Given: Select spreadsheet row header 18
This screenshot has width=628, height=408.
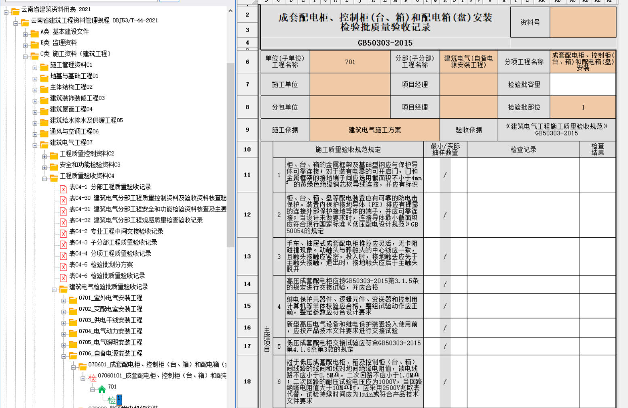Looking at the screenshot, I should [x=247, y=381].
